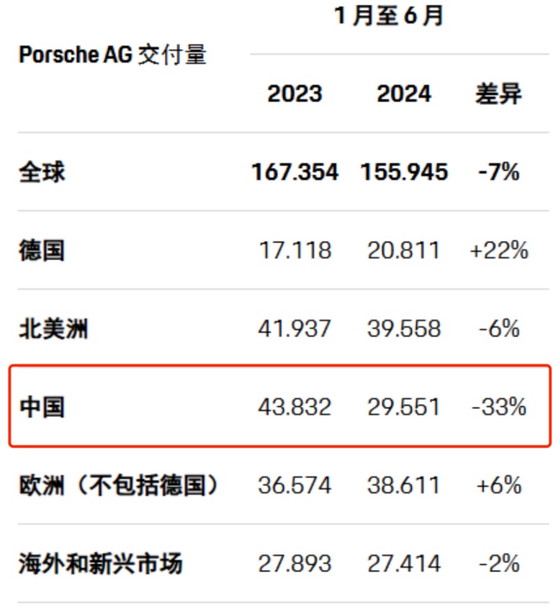Viewport: 556px width, 609px height.
Task: Select the 欧洲（不包括德国）row label
Action: [119, 485]
